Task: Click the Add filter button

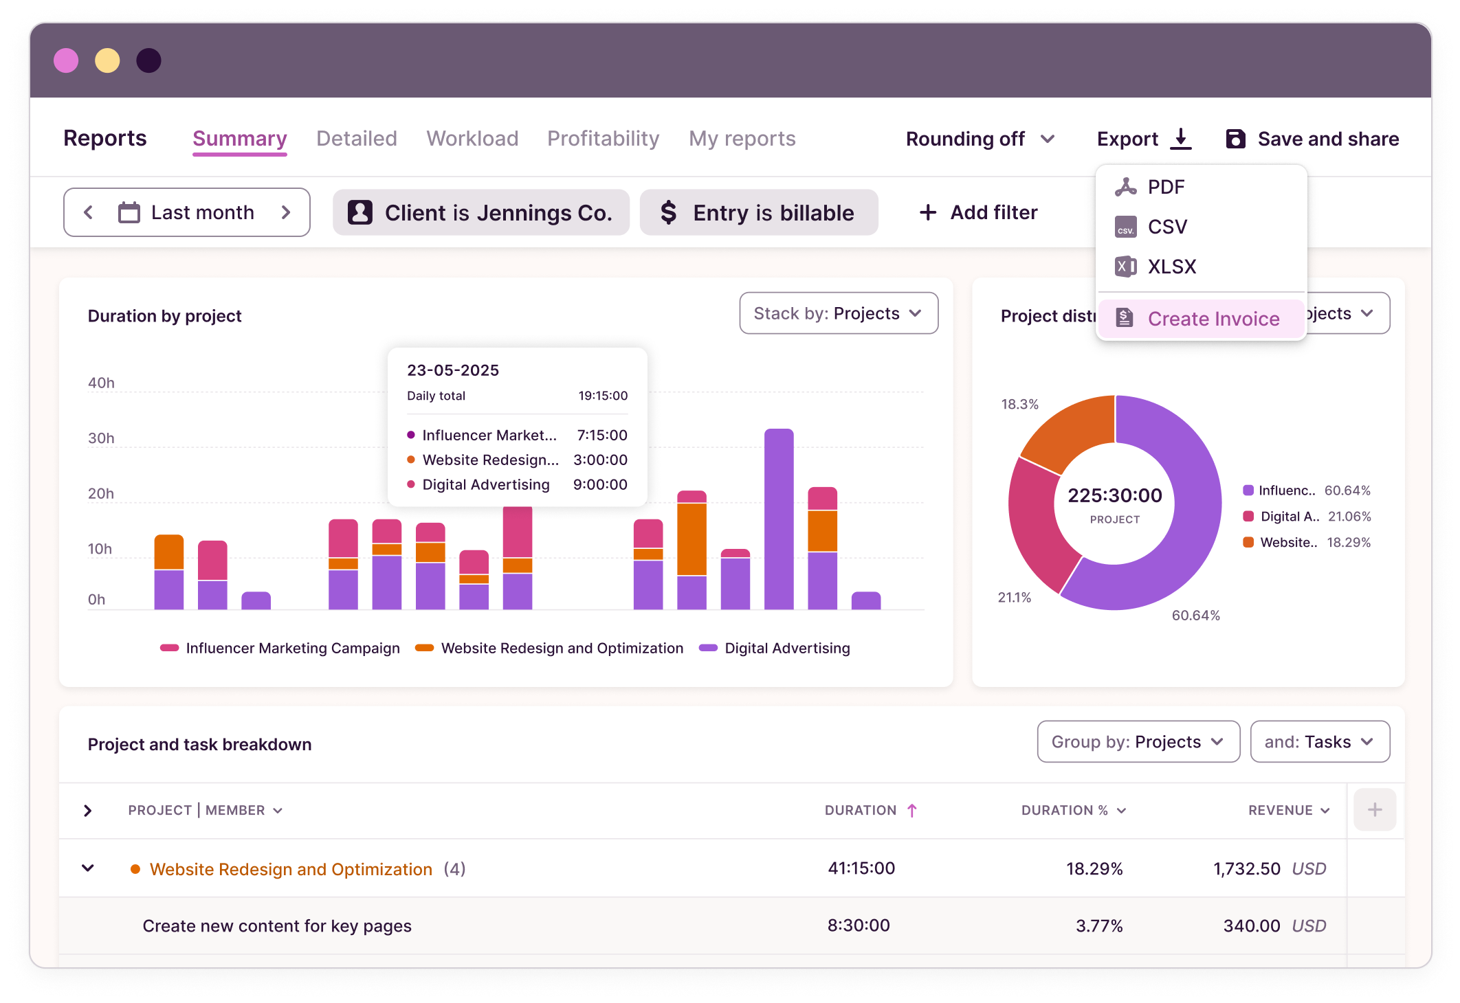Action: [x=979, y=212]
